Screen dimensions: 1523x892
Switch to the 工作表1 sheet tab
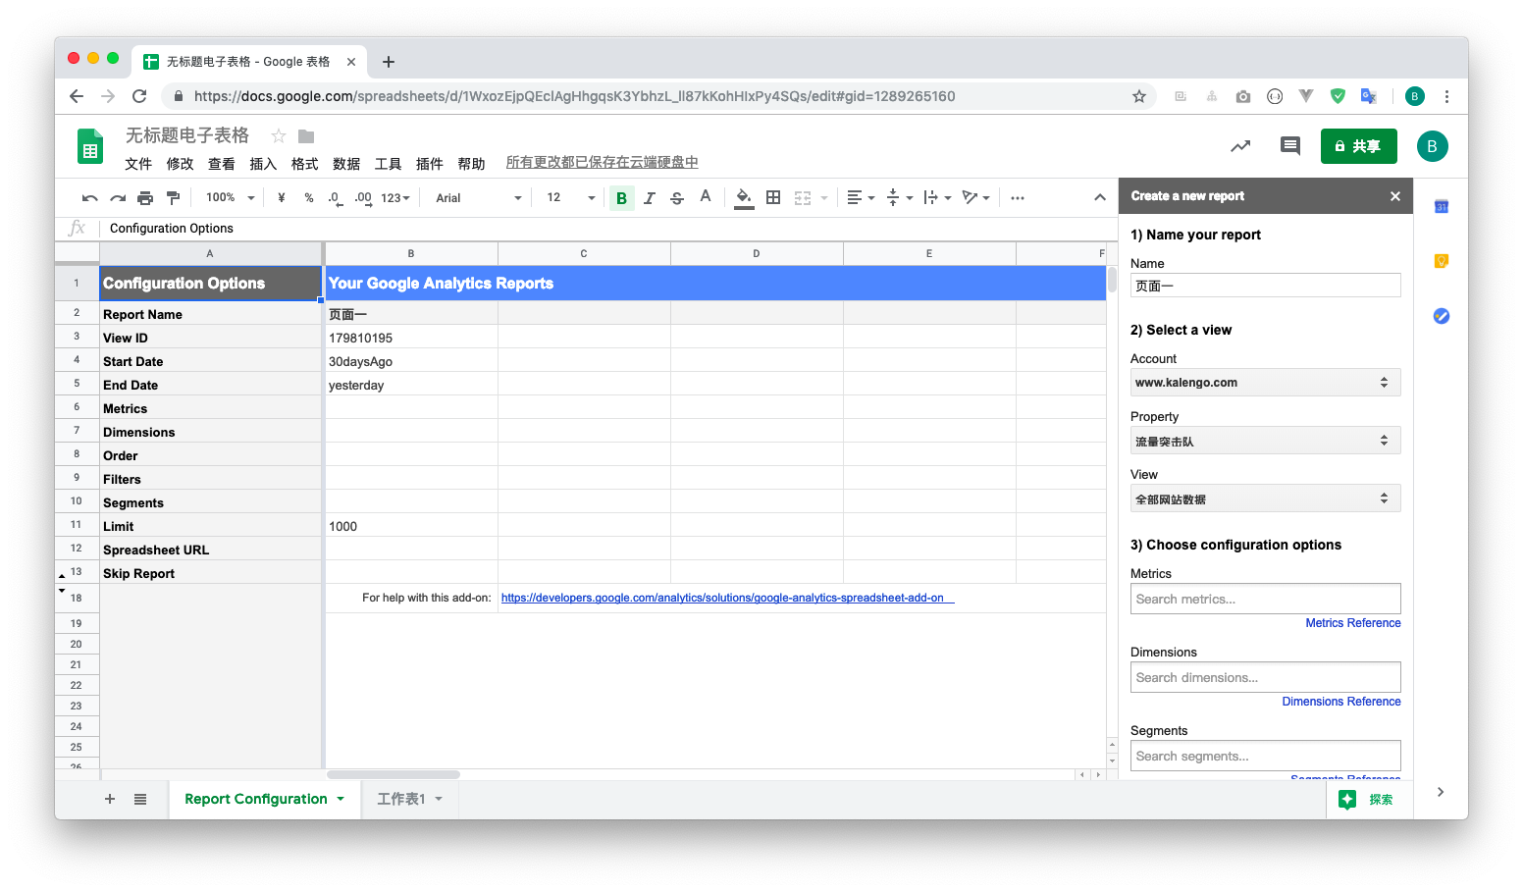(x=410, y=800)
